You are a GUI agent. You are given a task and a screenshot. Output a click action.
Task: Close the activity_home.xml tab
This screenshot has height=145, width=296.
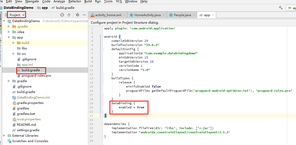pos(124,15)
